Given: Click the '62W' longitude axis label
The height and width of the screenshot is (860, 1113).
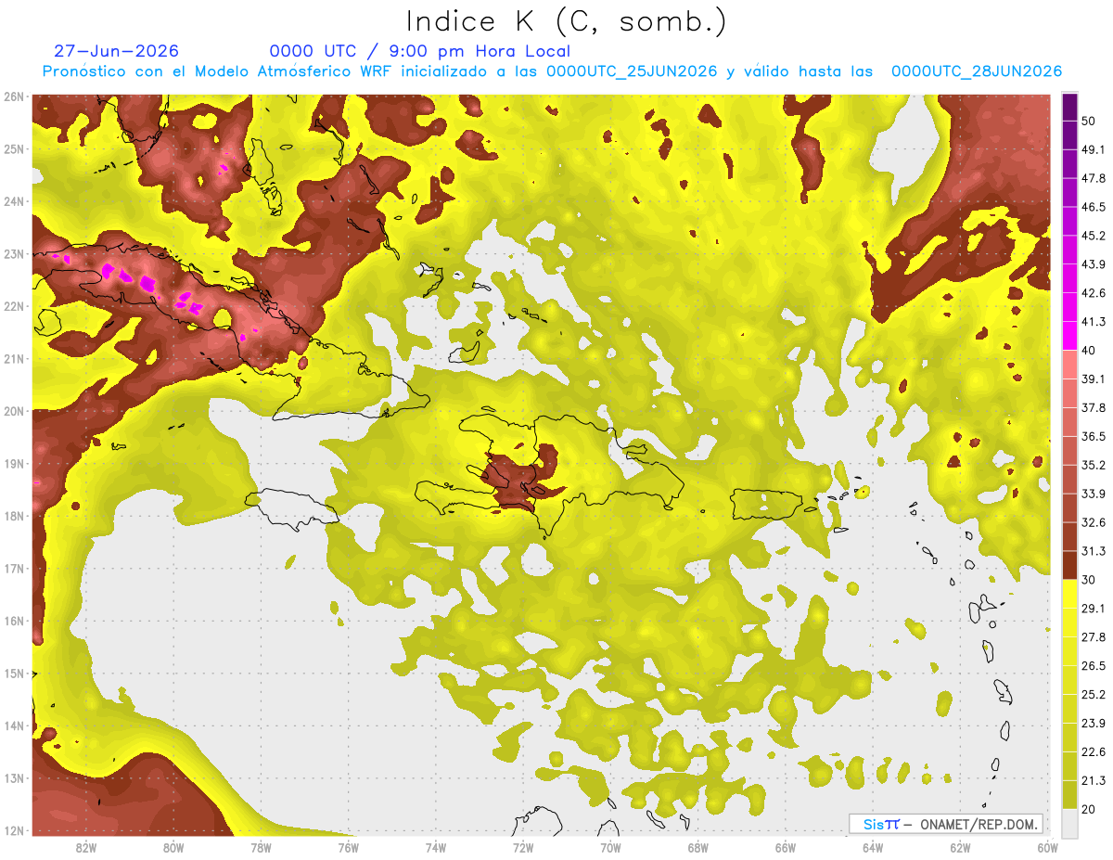Looking at the screenshot, I should (x=960, y=847).
